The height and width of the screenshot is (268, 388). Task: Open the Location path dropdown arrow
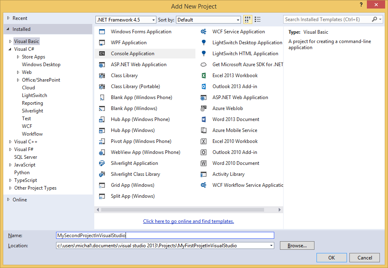(271, 245)
